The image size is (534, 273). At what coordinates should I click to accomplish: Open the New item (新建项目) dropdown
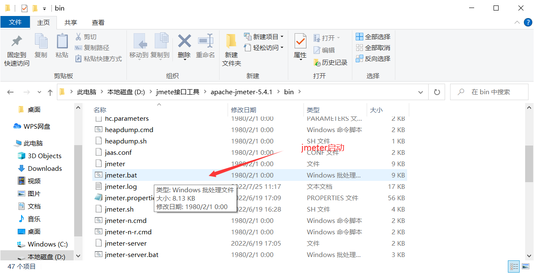[x=264, y=37]
